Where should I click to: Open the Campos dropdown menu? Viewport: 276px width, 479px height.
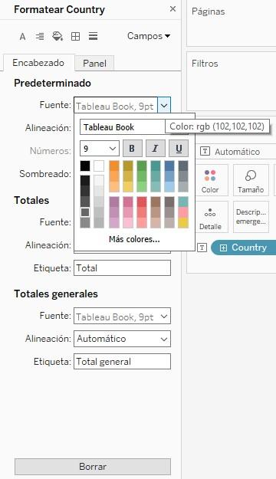(x=149, y=36)
